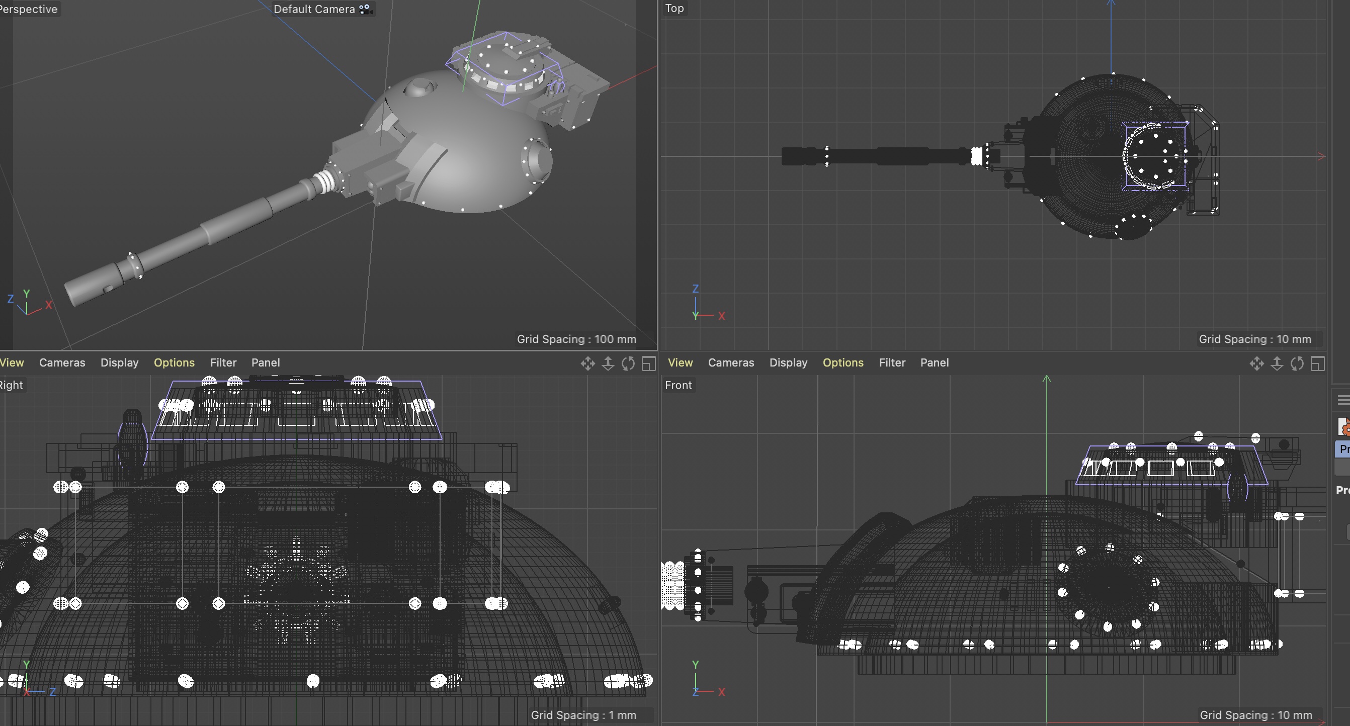Select the highlighted blue tab in side panel
This screenshot has width=1350, height=726.
pyautogui.click(x=1343, y=449)
